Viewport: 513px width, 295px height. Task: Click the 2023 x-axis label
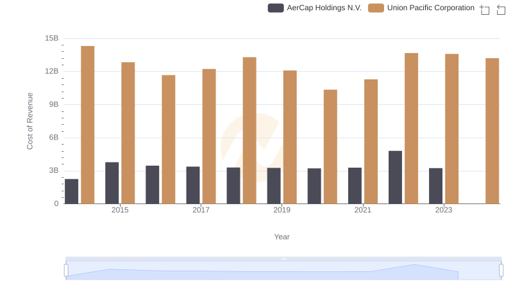pyautogui.click(x=444, y=210)
